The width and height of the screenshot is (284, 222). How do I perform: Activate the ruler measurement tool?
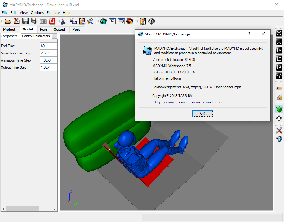(x=279, y=88)
